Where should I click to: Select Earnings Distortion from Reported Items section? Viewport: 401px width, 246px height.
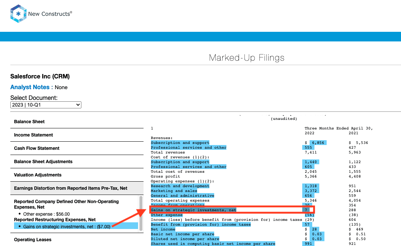[77, 188]
